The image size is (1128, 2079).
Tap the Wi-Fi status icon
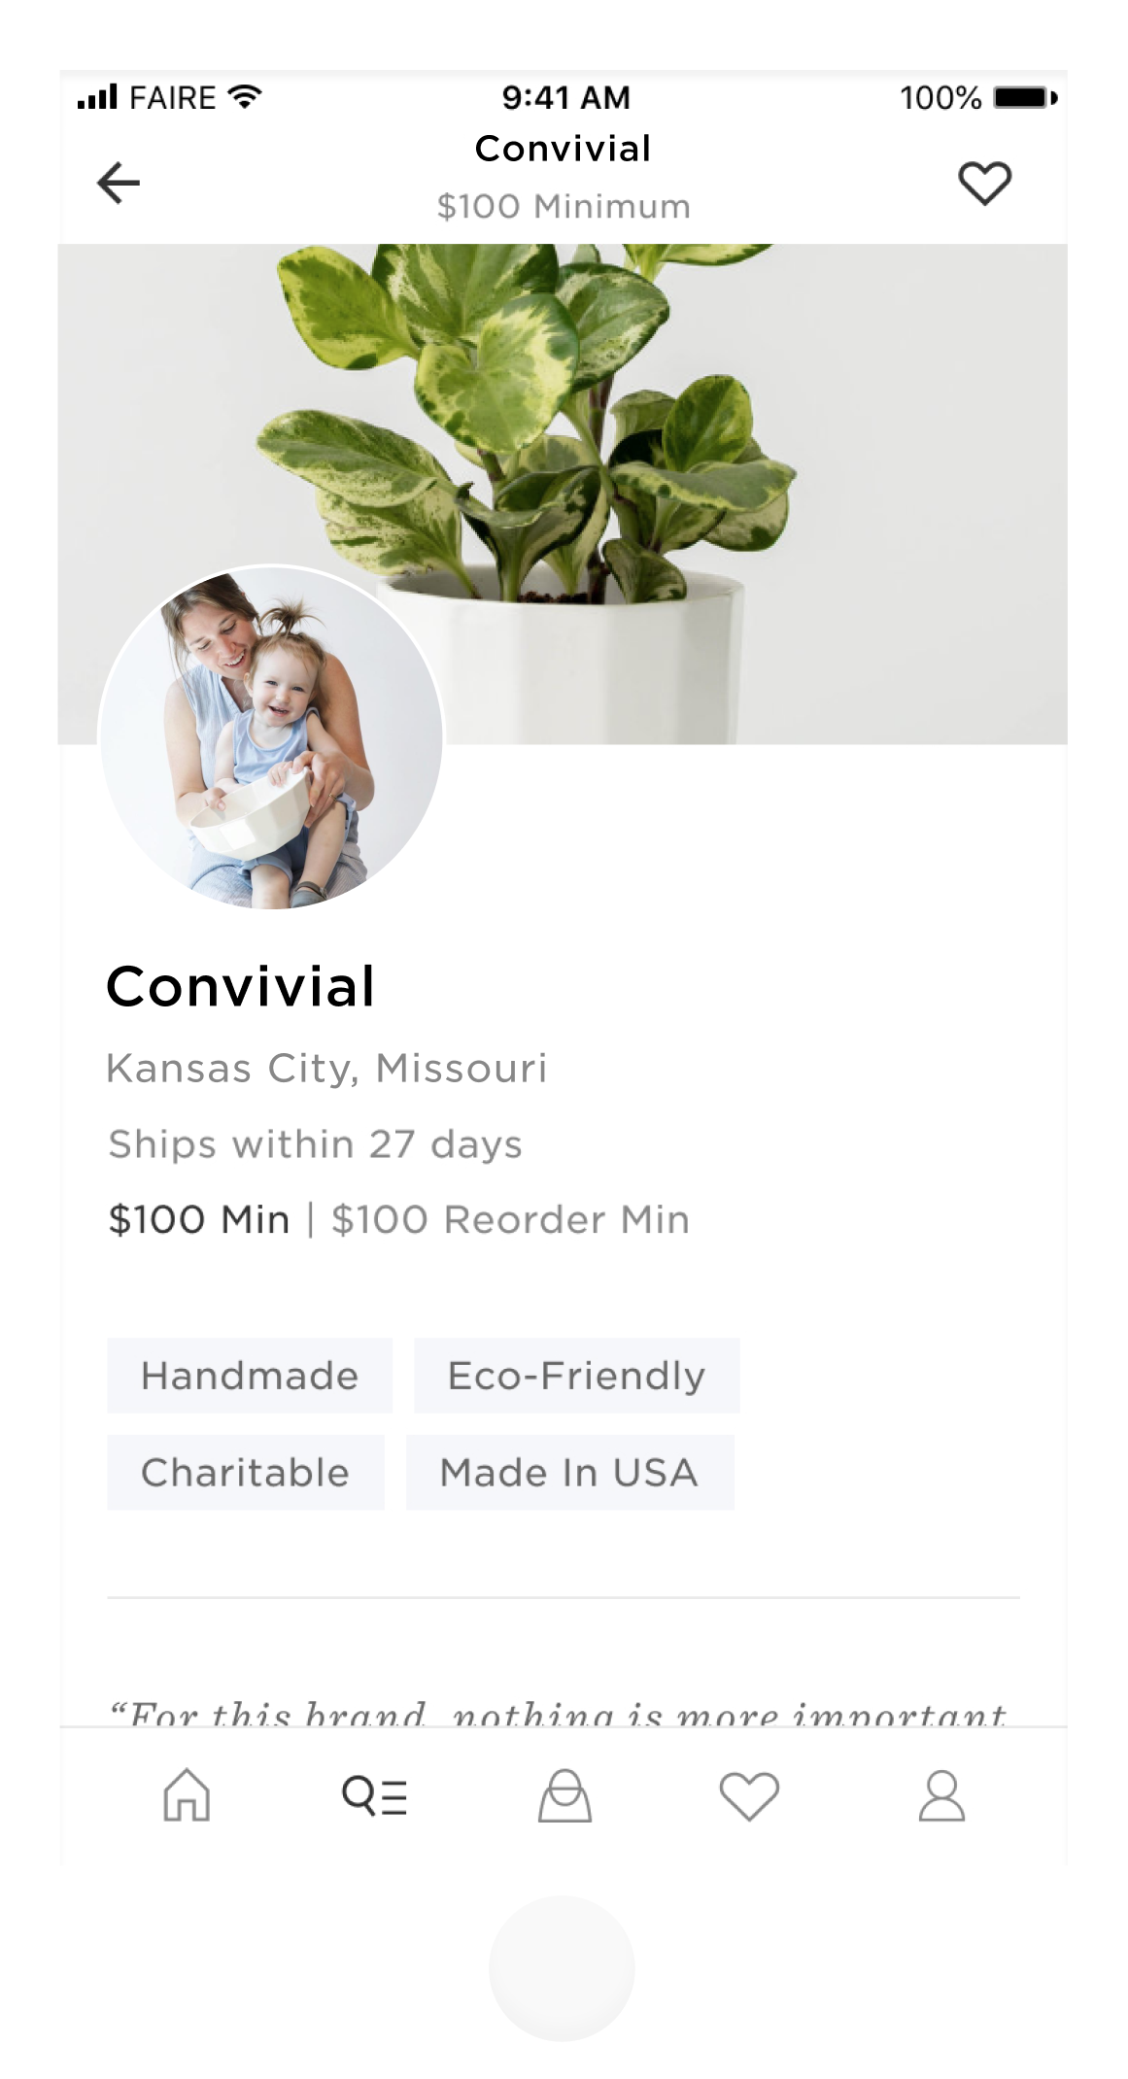coord(245,97)
